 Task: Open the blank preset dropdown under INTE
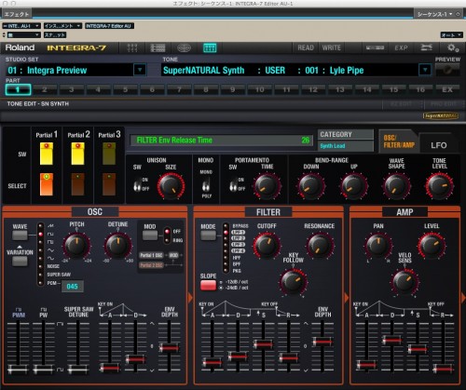[x=24, y=35]
